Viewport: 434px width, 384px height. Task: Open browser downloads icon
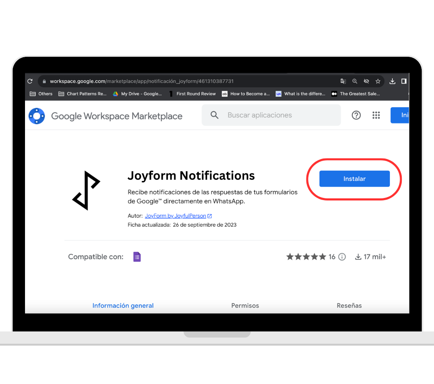pos(392,81)
